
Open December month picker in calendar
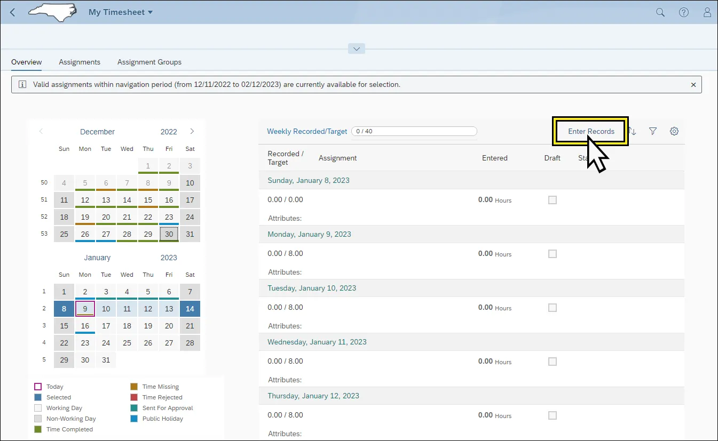tap(97, 132)
